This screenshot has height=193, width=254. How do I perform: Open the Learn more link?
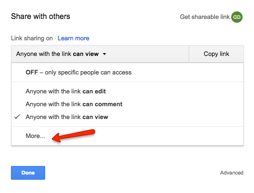[x=73, y=38]
